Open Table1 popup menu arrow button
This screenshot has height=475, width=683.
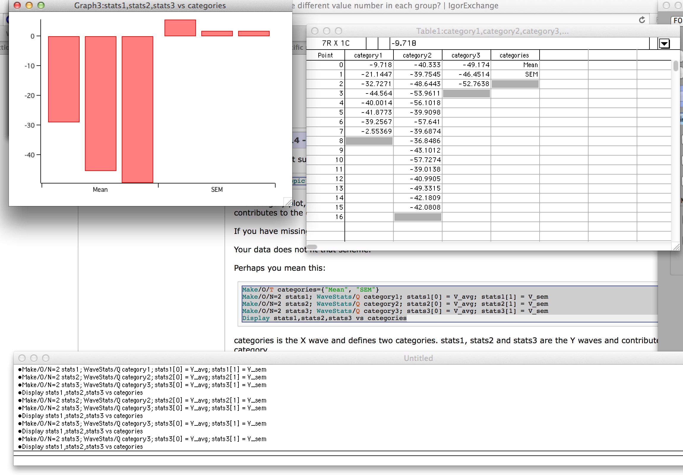tap(664, 43)
